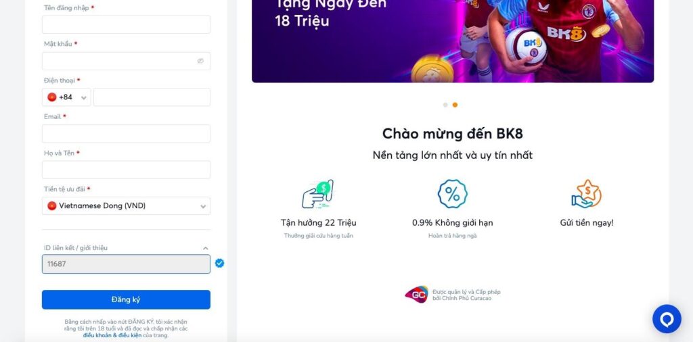This screenshot has height=342, width=693.
Task: Toggle password visibility eye icon
Action: coord(200,61)
